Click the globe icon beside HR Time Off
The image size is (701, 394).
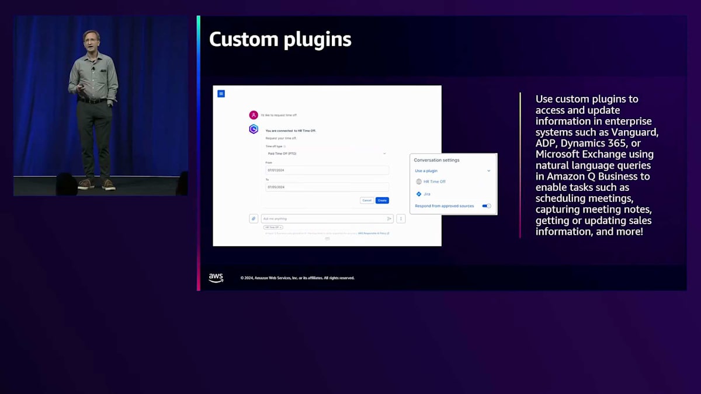(x=419, y=182)
